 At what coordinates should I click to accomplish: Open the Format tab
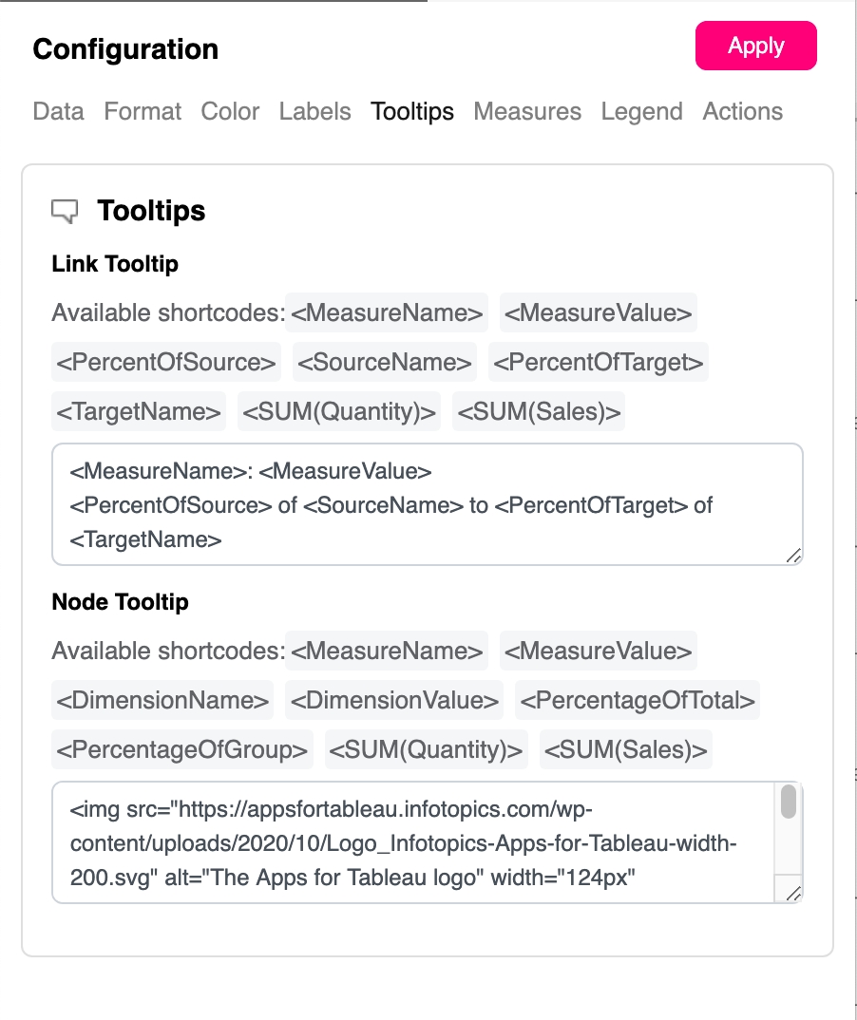click(x=143, y=111)
